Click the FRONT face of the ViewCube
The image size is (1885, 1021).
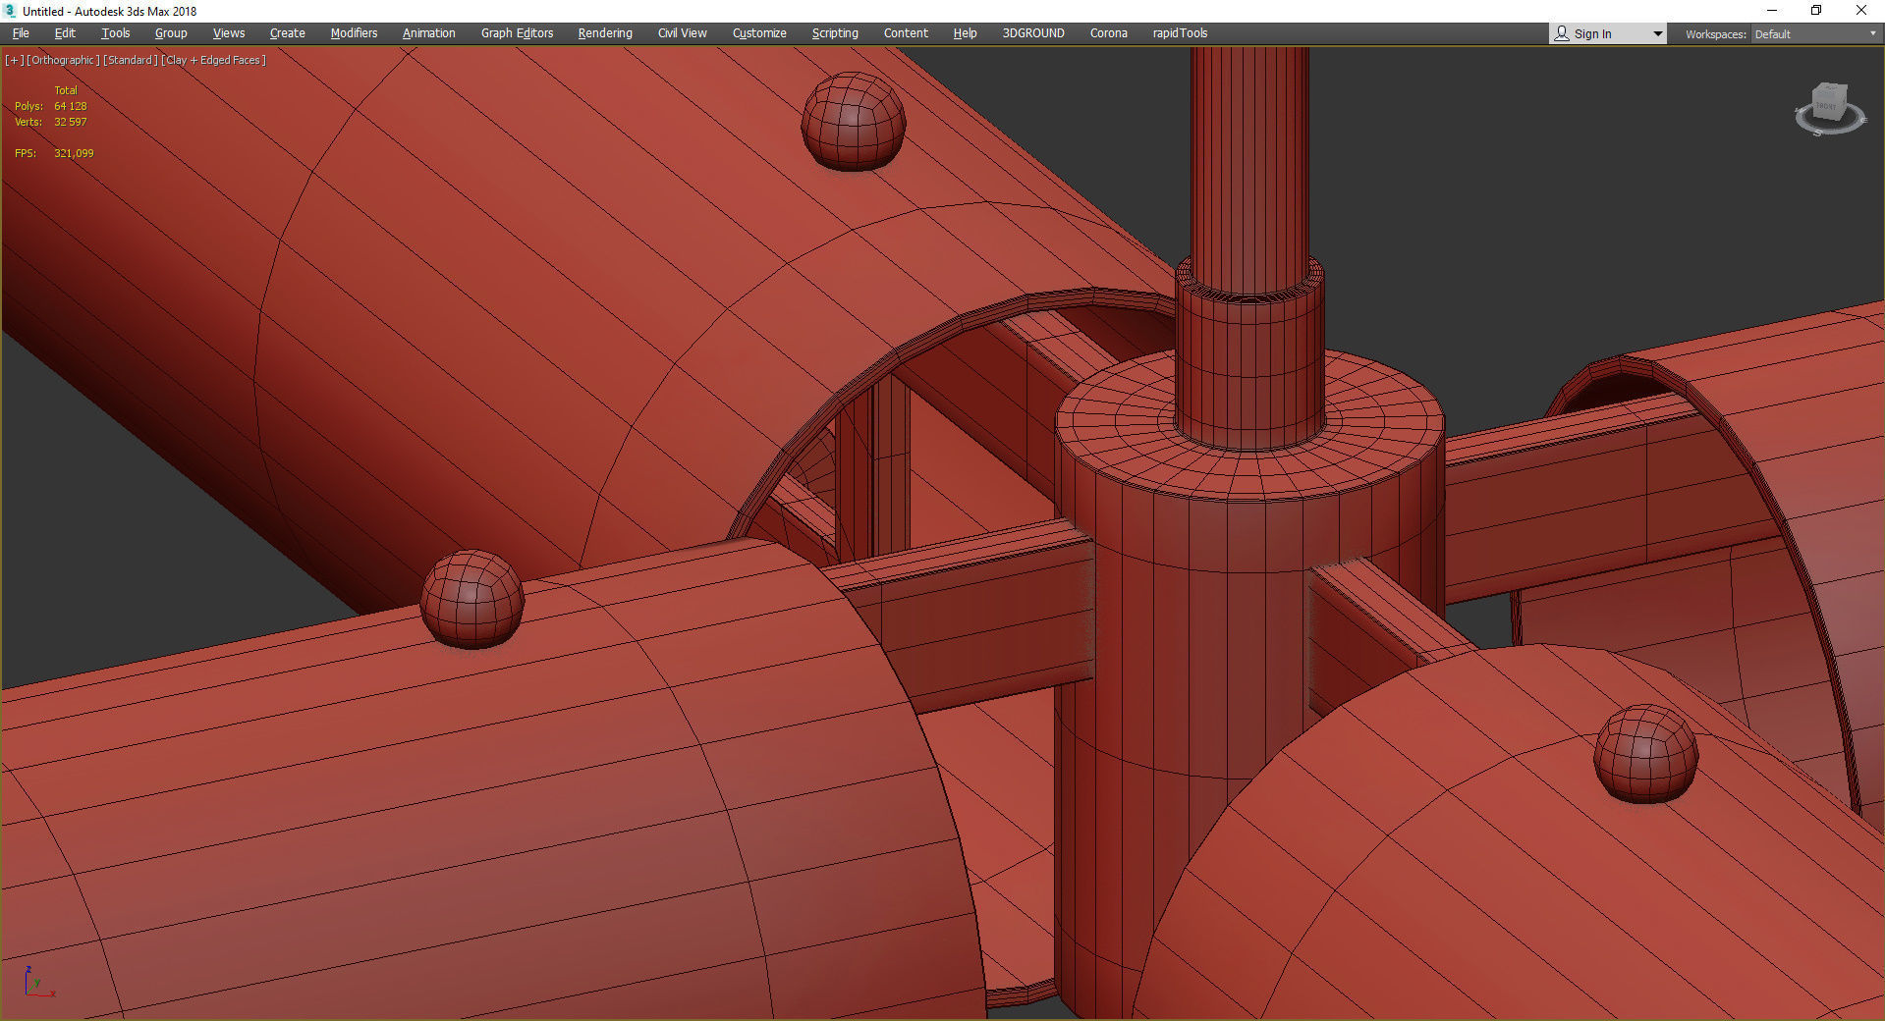[1826, 108]
